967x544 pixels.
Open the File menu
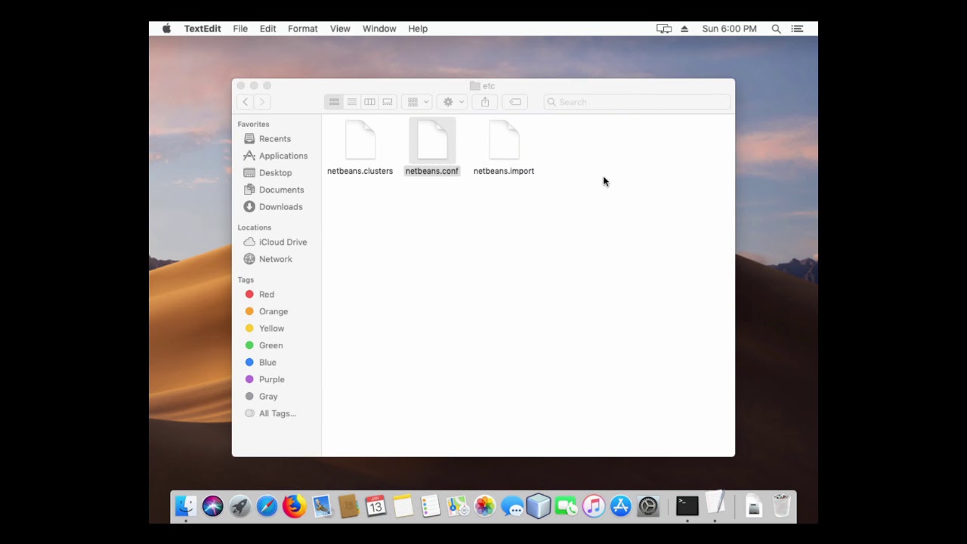240,29
